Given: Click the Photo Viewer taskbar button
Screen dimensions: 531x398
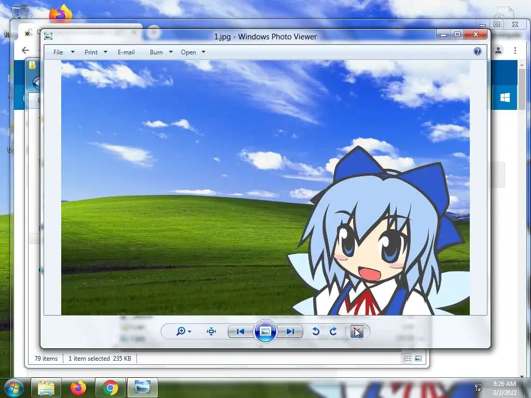Looking at the screenshot, I should [x=142, y=388].
